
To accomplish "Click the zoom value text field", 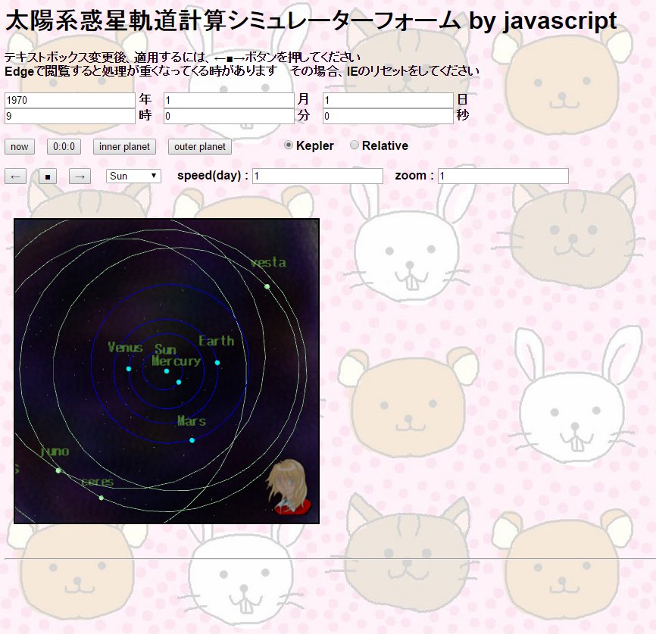I will [503, 176].
